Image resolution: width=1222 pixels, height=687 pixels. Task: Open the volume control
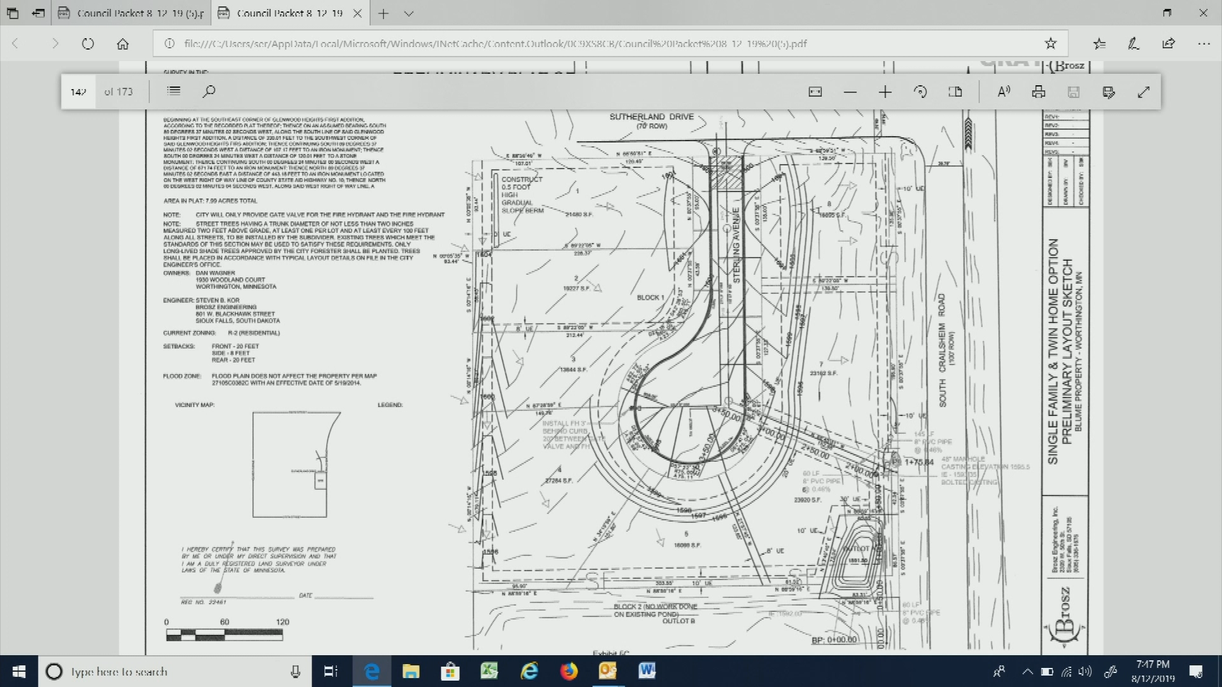pyautogui.click(x=1085, y=672)
